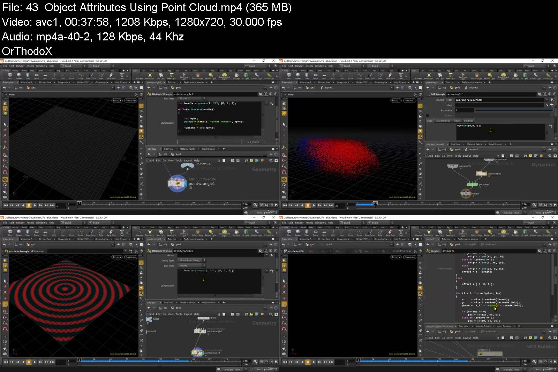558x372 pixels.
Task: Add Portal Light in top-left frame
Action: (269, 76)
